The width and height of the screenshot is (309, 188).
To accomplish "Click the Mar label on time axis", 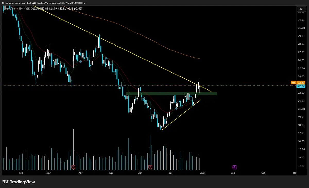I will coord(49,173).
